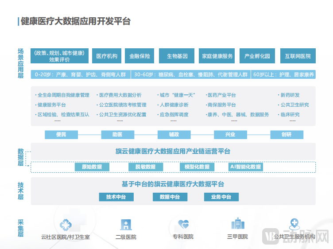Screen dimensions: 333x249
Task: Click the community hospital cross icon
Action: [x=66, y=225]
